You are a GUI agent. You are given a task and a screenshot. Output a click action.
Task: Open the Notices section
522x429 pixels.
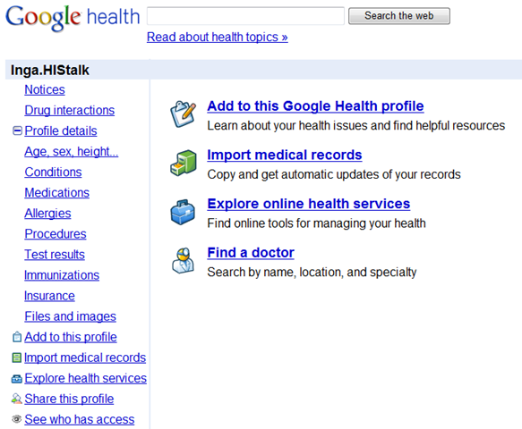45,89
